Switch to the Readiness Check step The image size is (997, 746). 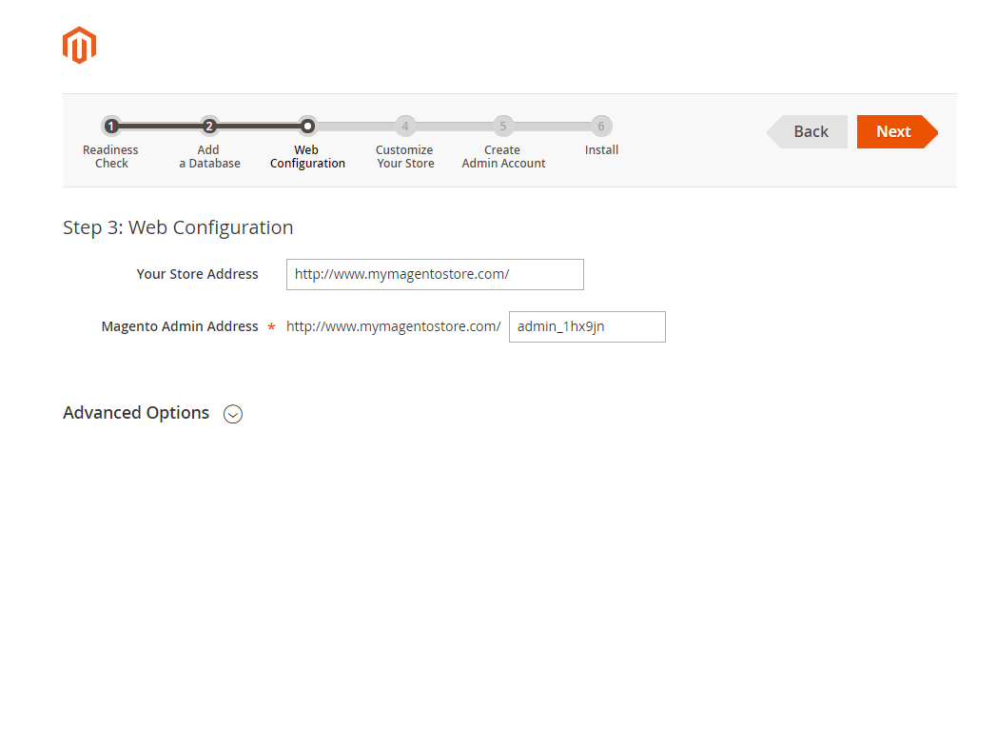(x=111, y=156)
